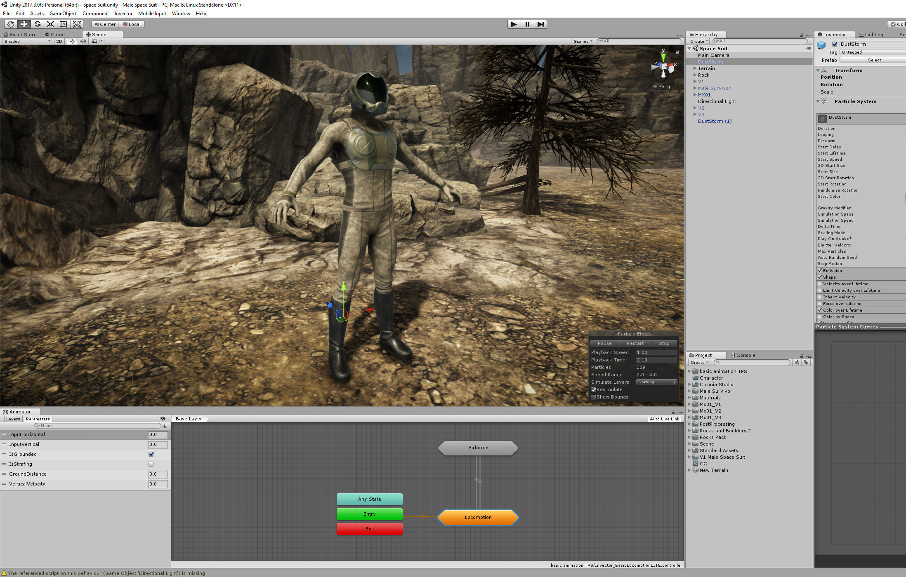Add a new animator parameter

[165, 426]
